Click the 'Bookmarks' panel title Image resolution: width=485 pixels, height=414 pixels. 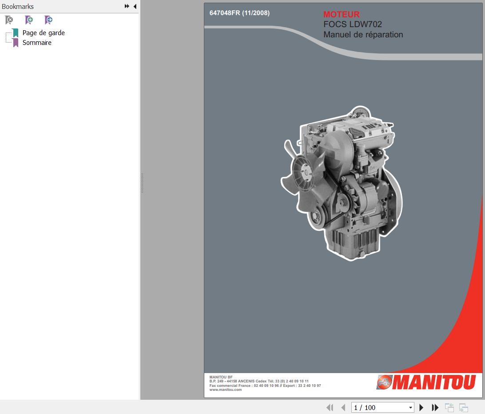point(18,7)
